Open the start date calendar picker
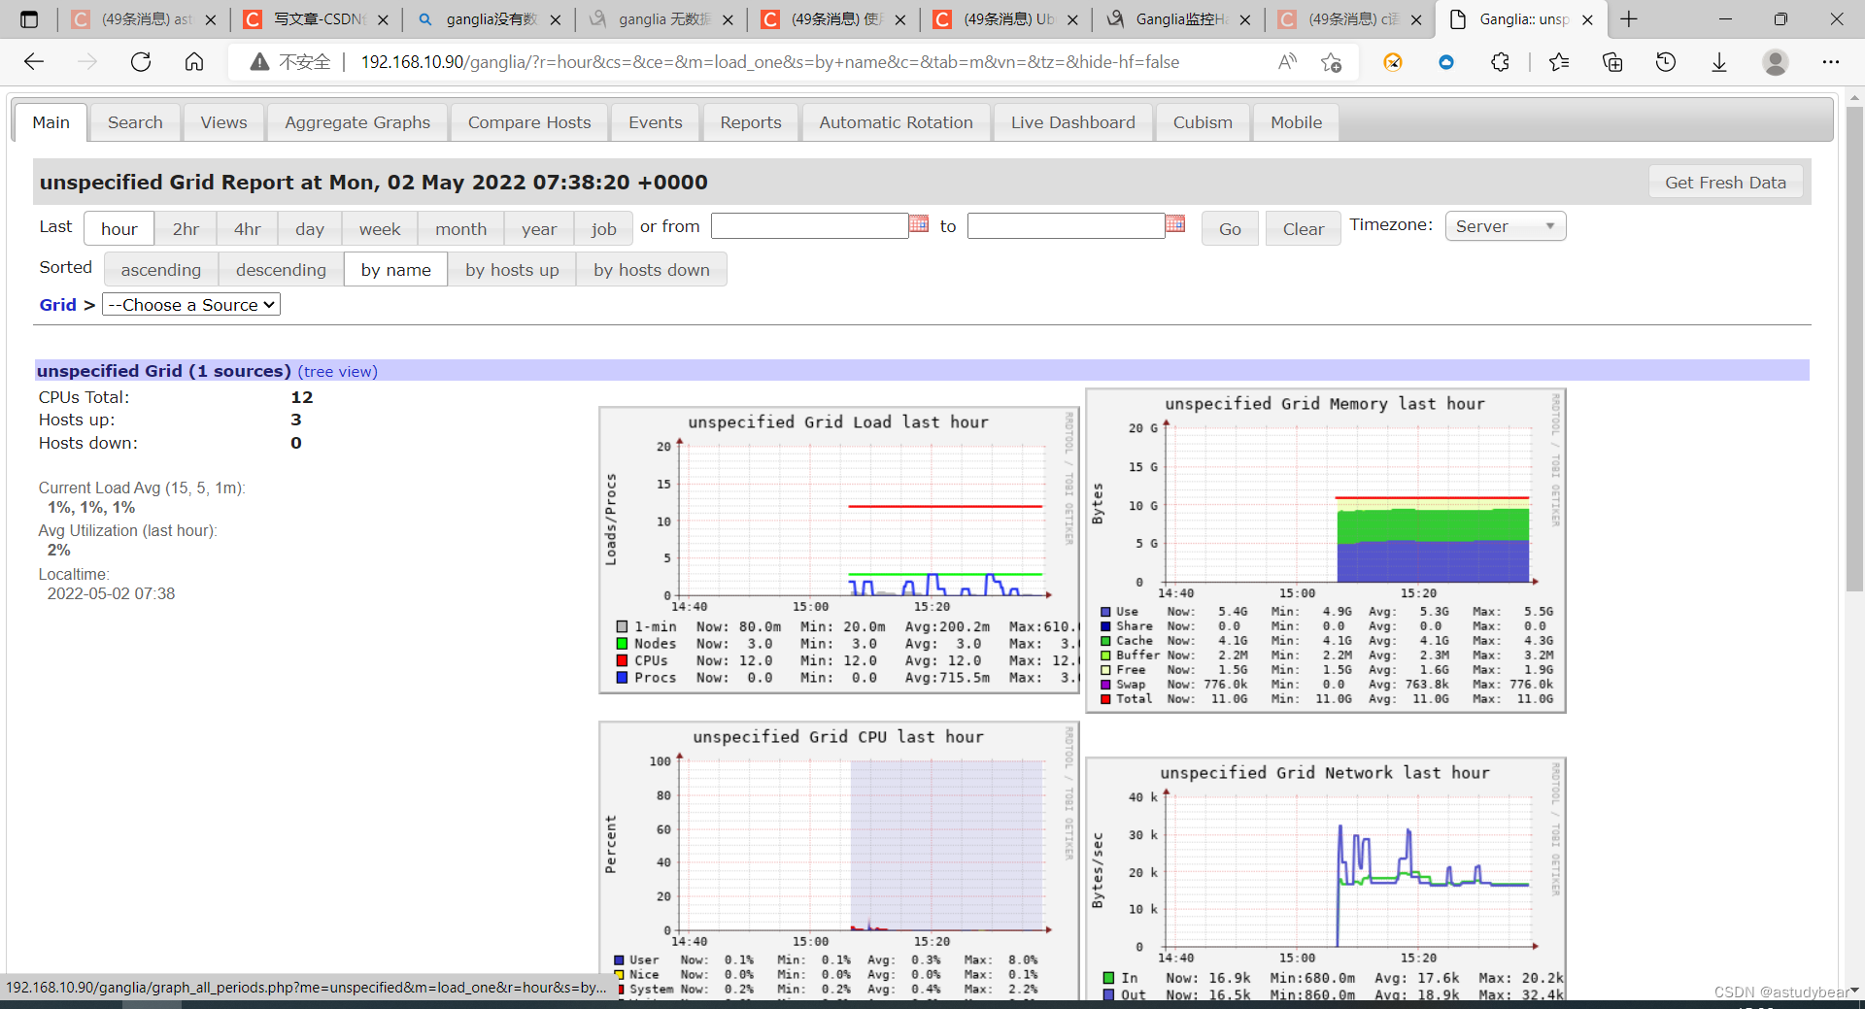1865x1009 pixels. click(x=919, y=224)
